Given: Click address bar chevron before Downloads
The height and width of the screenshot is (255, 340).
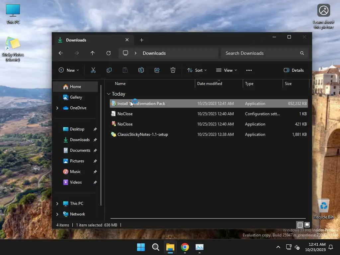Looking at the screenshot, I should point(135,53).
